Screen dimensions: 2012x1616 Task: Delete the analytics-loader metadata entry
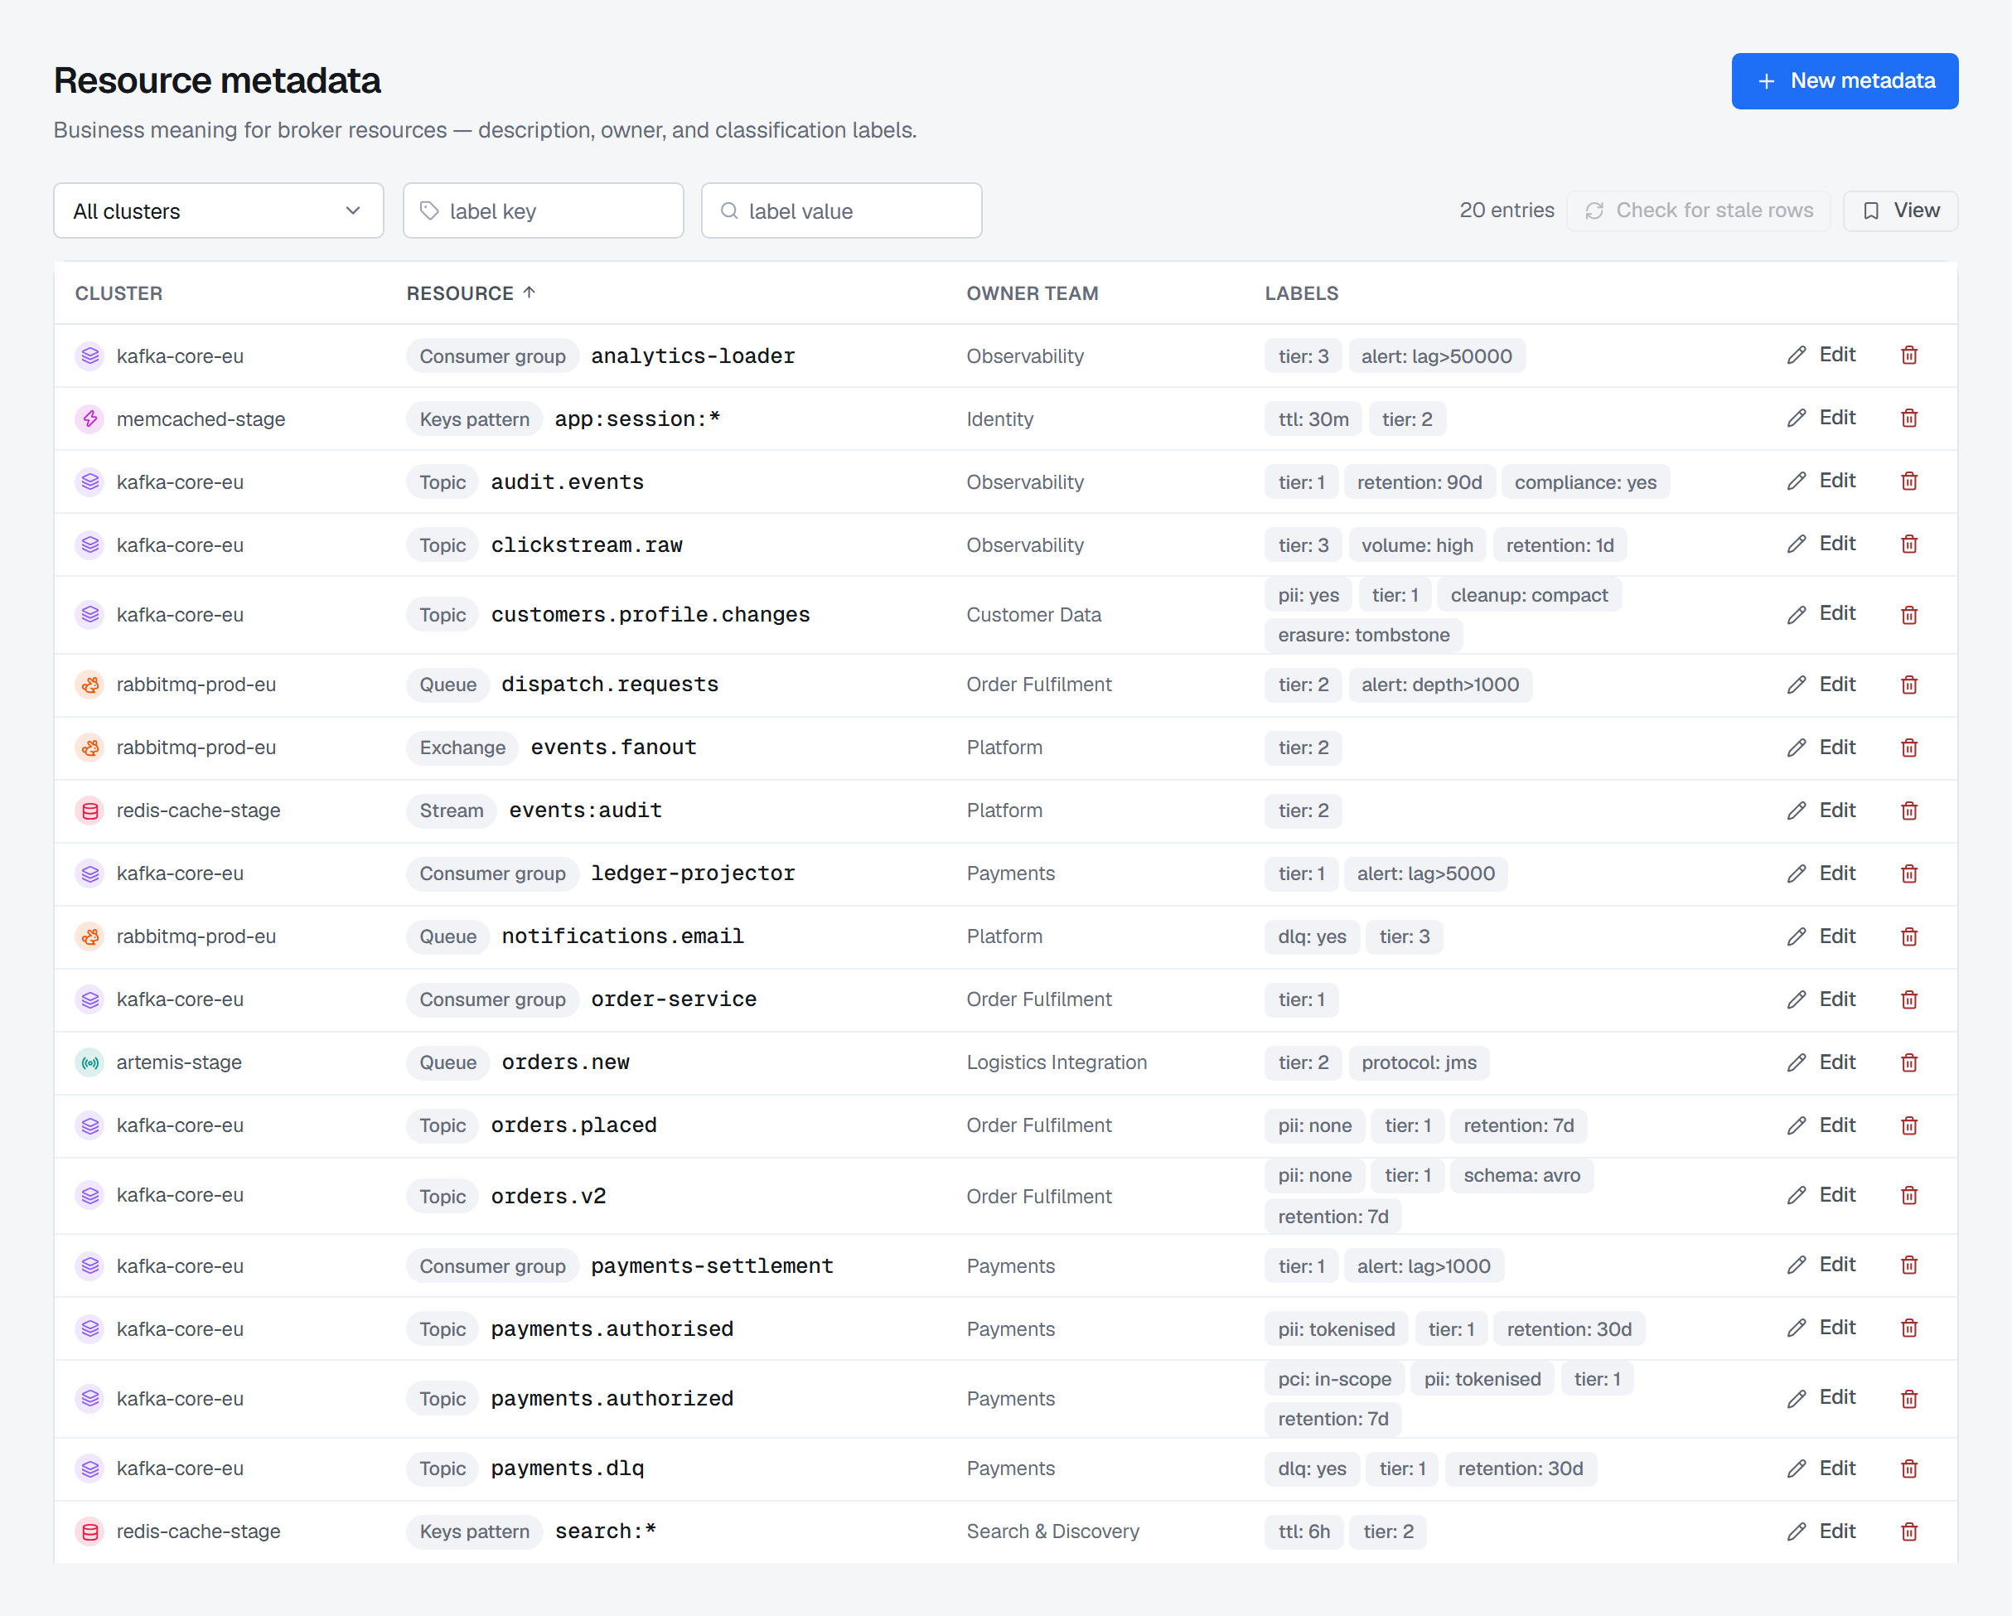tap(1908, 356)
